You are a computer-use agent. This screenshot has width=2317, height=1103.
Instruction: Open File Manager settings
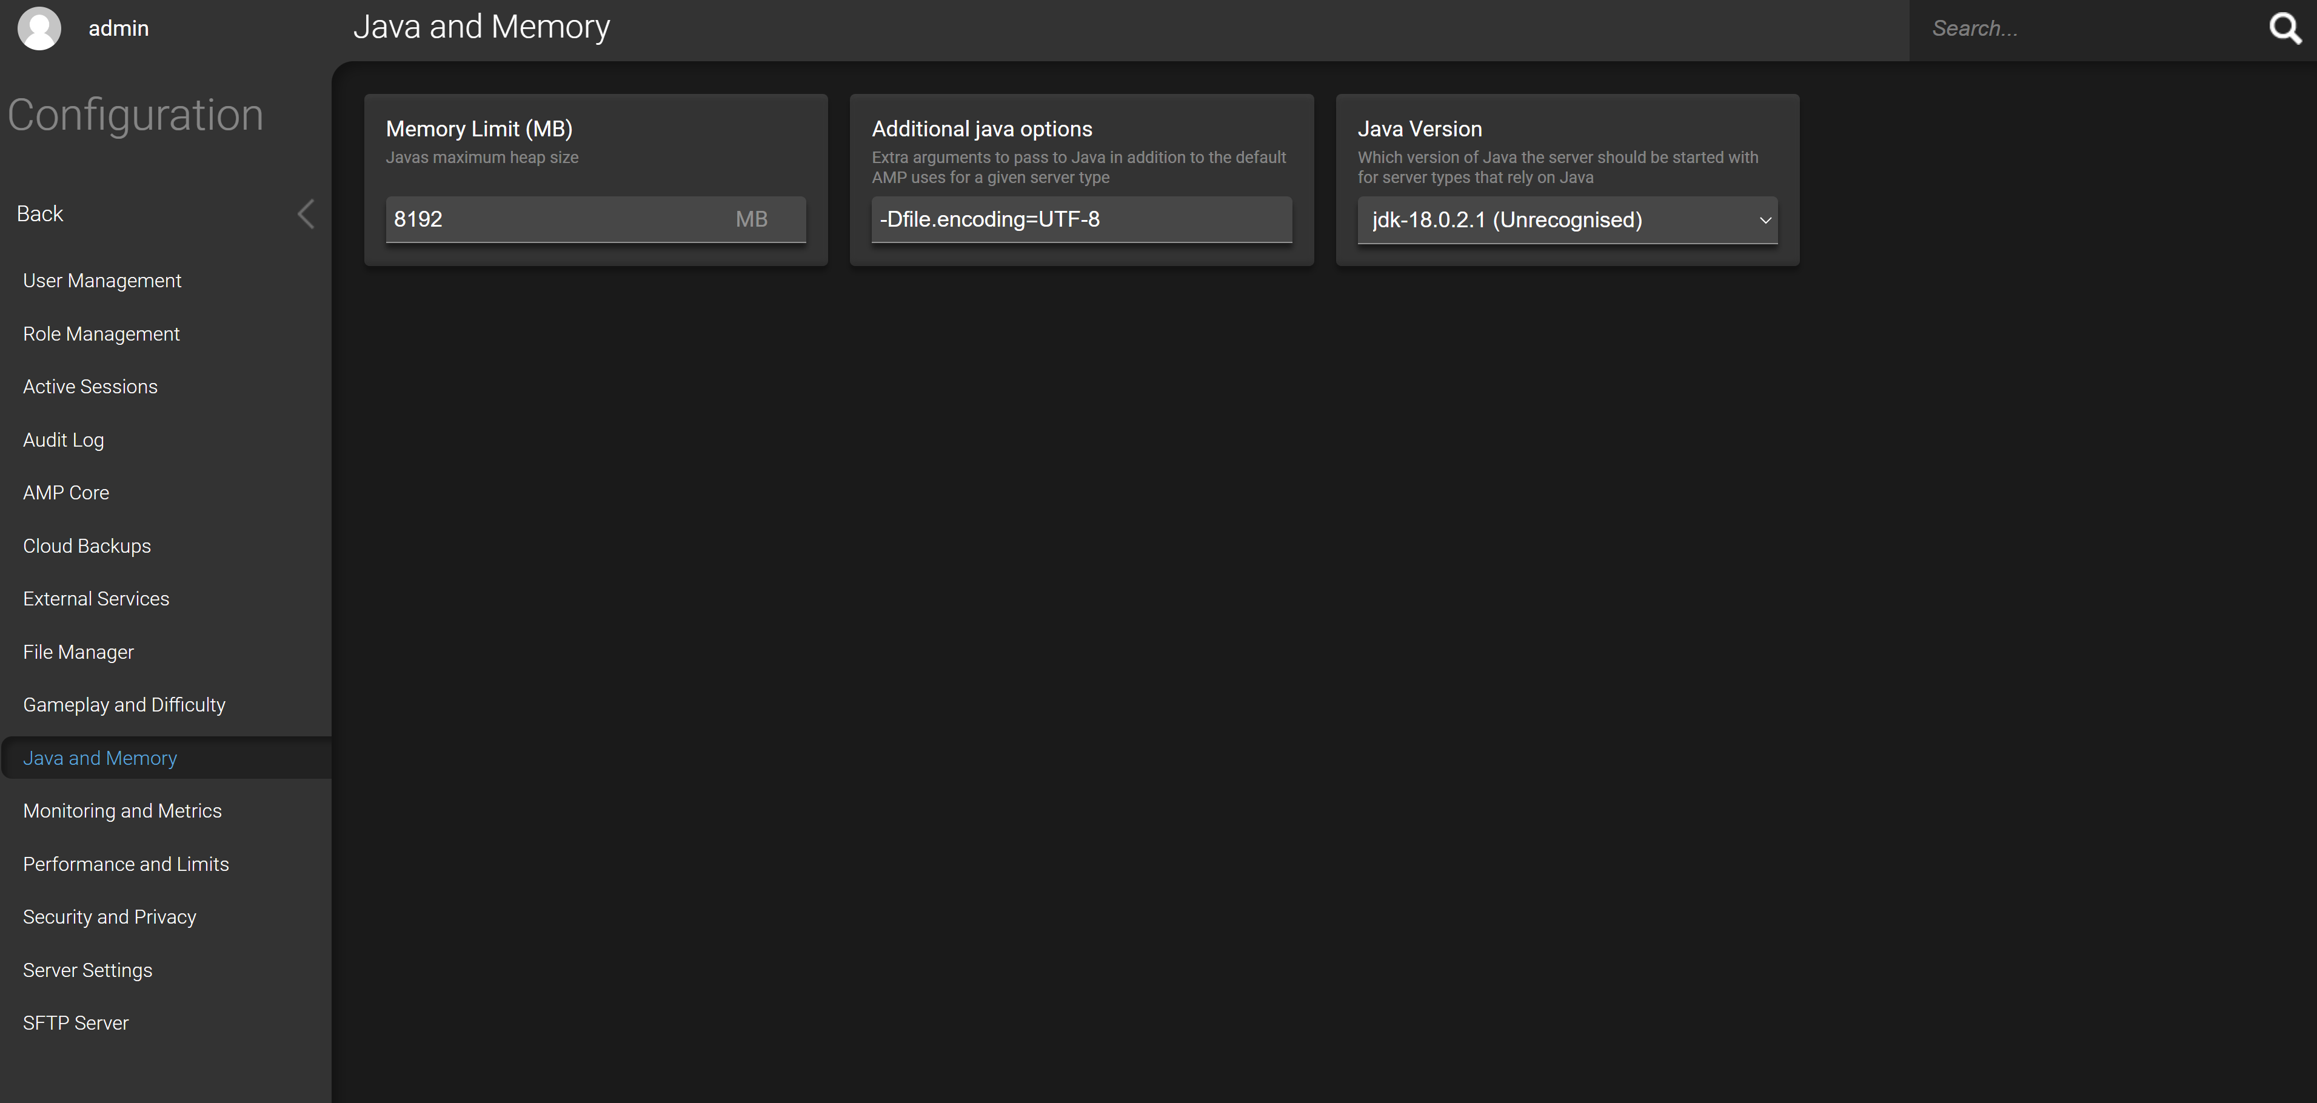pos(165,651)
